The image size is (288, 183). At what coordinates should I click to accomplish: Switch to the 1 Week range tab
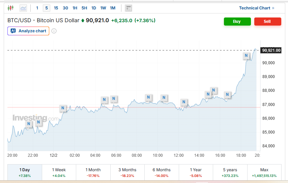pos(59,172)
